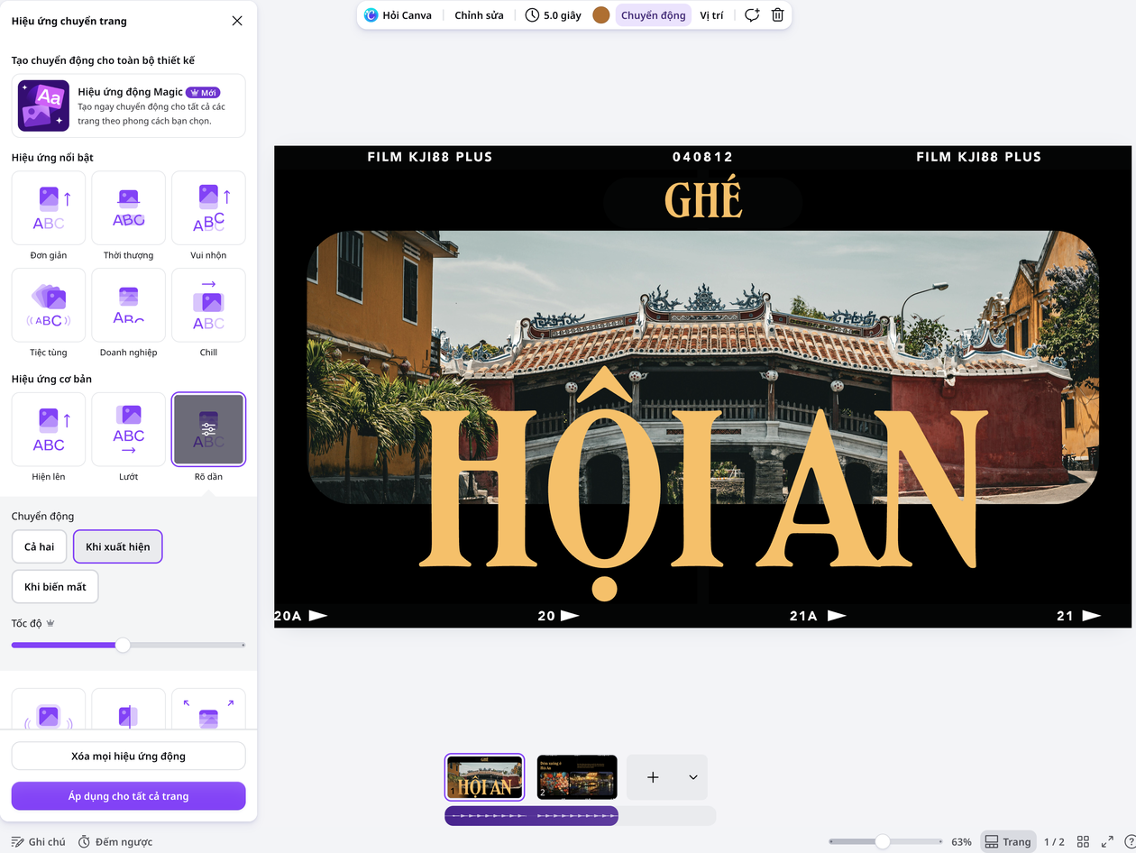Select the Rõ dần basic effect
The height and width of the screenshot is (853, 1136).
tap(208, 429)
